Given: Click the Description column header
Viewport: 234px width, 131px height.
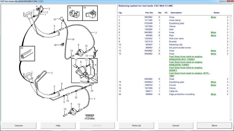Looking at the screenshot, I should 176,13.
